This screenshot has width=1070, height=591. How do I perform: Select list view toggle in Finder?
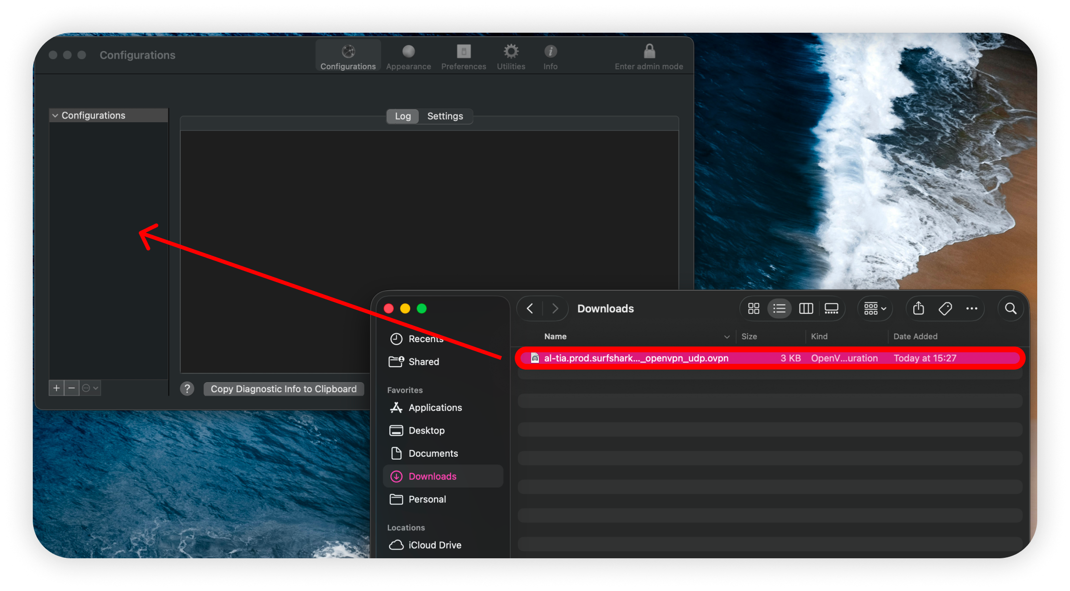pyautogui.click(x=779, y=308)
